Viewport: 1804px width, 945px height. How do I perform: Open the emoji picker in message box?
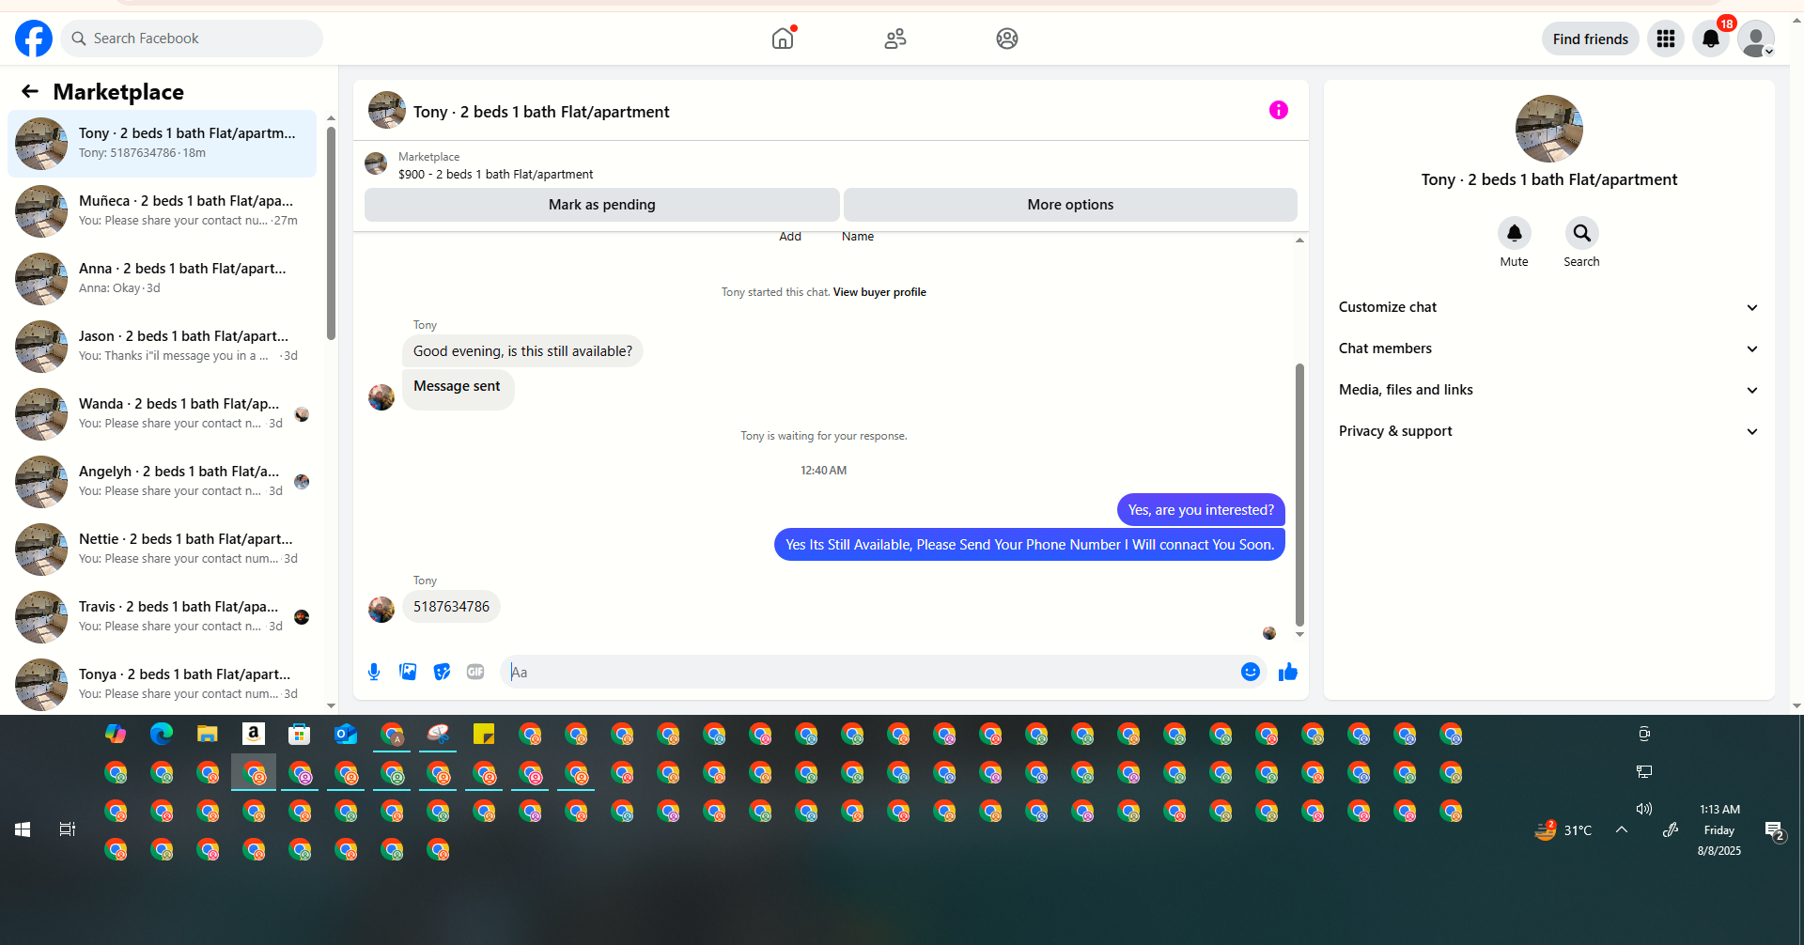(x=1251, y=672)
